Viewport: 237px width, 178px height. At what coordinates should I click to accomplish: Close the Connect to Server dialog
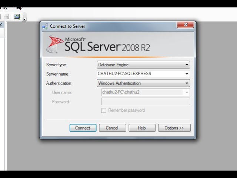(x=185, y=24)
